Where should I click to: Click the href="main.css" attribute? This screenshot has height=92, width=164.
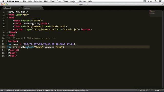55,27
